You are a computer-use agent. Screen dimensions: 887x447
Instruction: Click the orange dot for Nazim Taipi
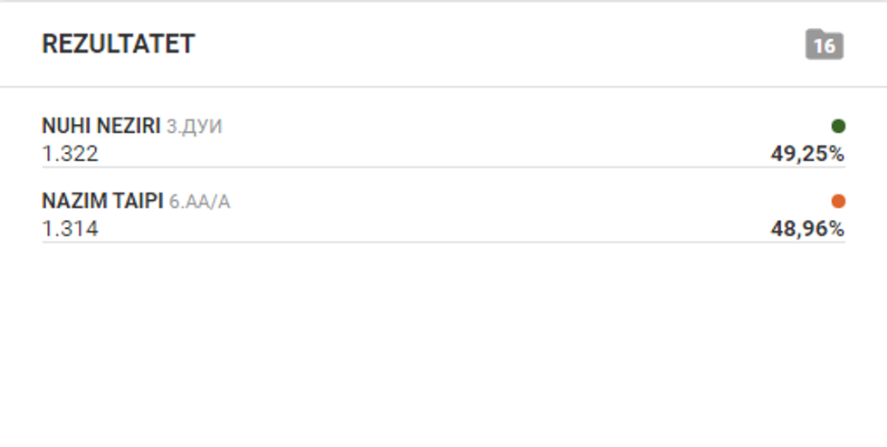[x=837, y=201]
